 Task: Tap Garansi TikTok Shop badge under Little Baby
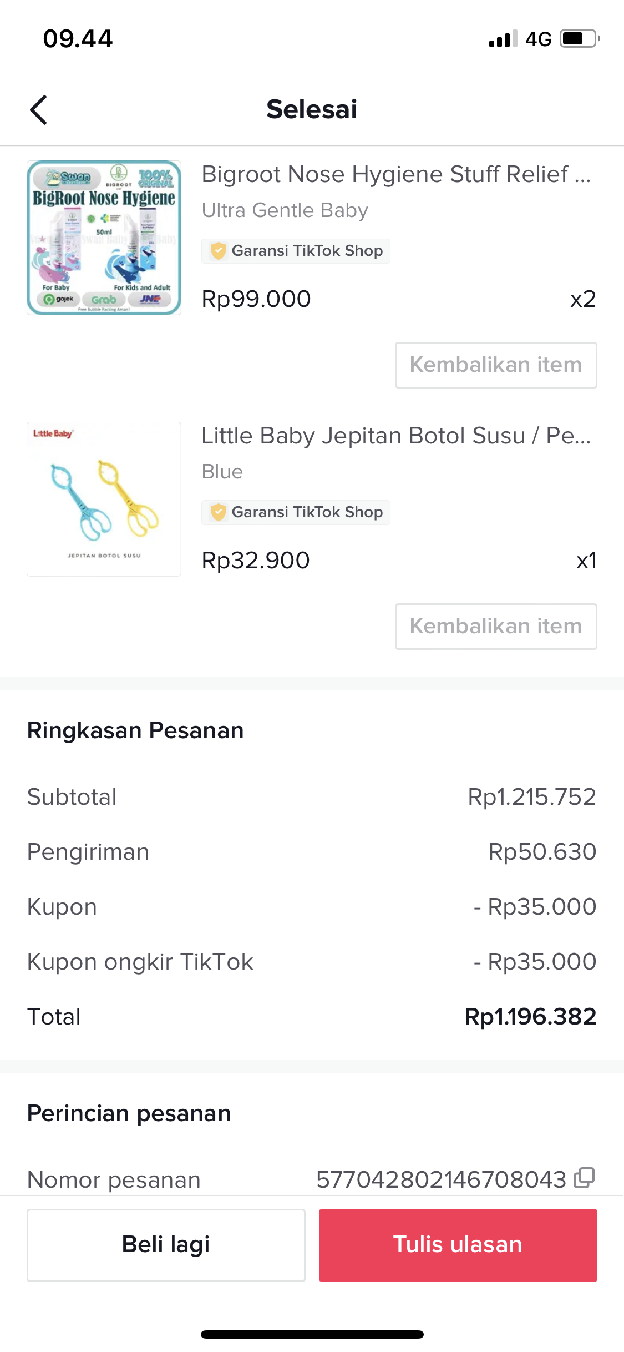tap(296, 512)
